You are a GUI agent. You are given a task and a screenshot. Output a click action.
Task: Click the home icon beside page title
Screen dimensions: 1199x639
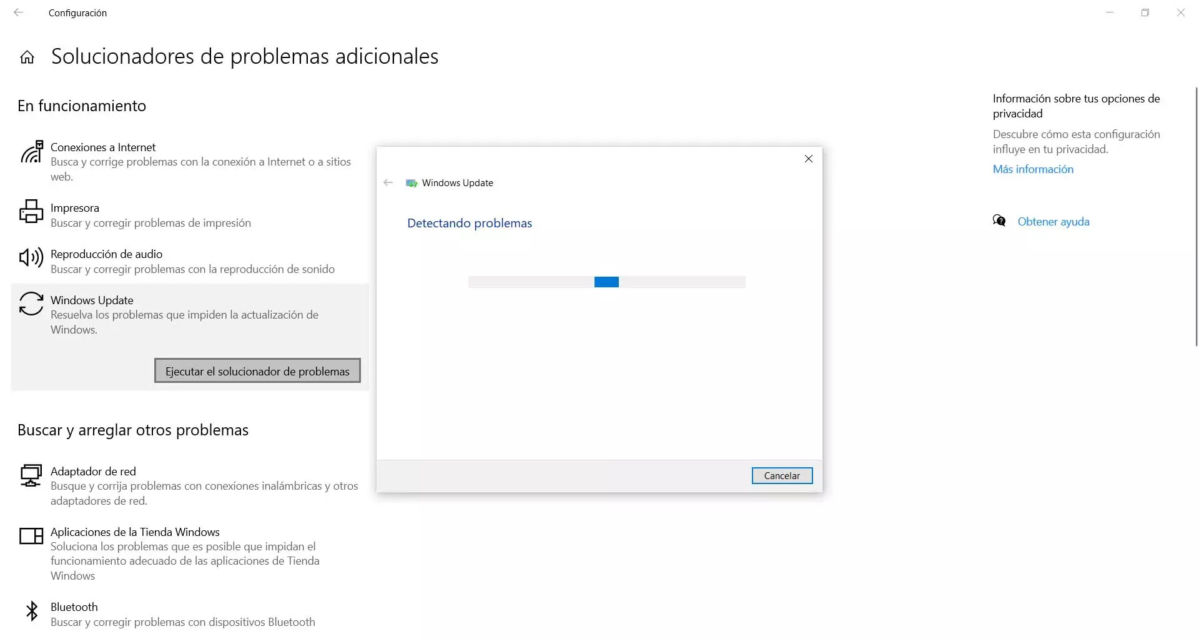(27, 57)
